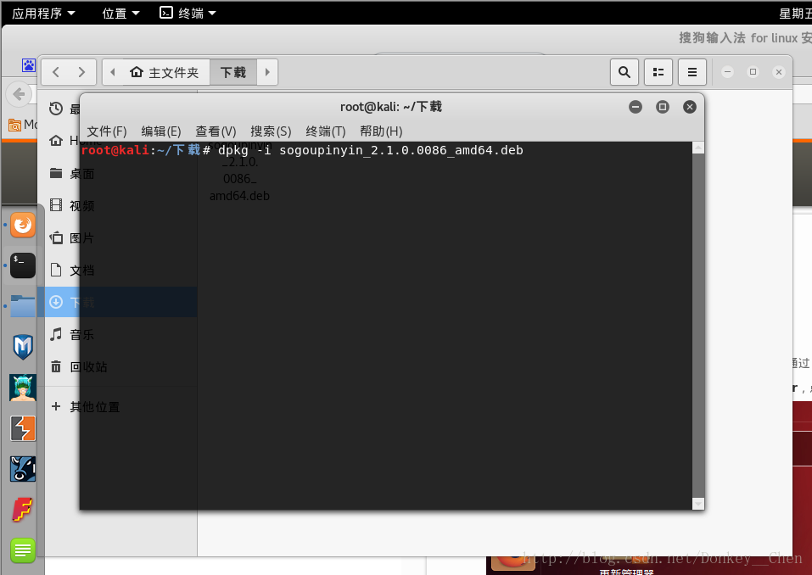Open Firefox from the dock
This screenshot has height=575, width=812.
tap(23, 225)
